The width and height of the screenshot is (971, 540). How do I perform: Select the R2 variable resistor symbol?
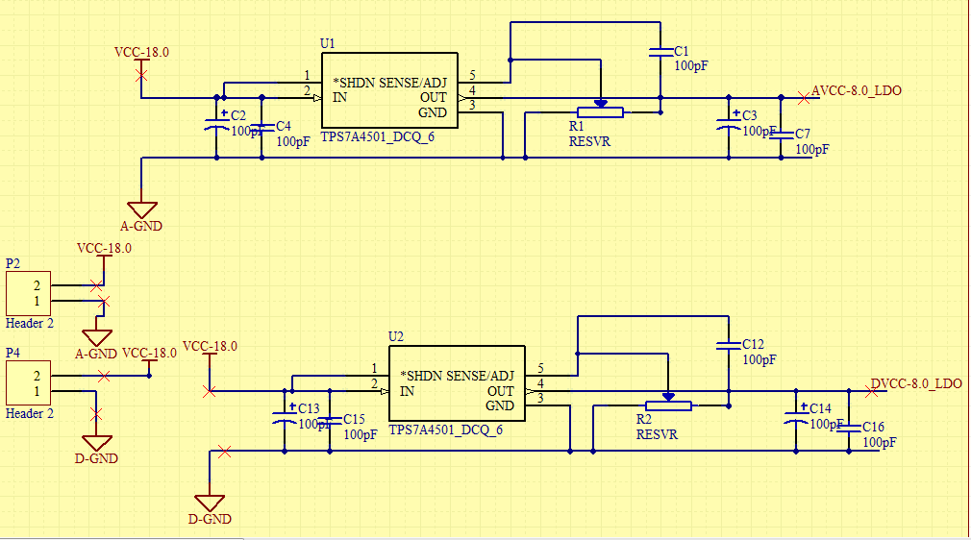point(668,404)
